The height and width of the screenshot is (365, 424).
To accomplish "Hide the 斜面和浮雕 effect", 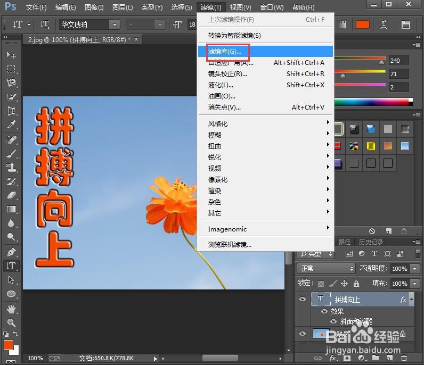I will (x=333, y=321).
